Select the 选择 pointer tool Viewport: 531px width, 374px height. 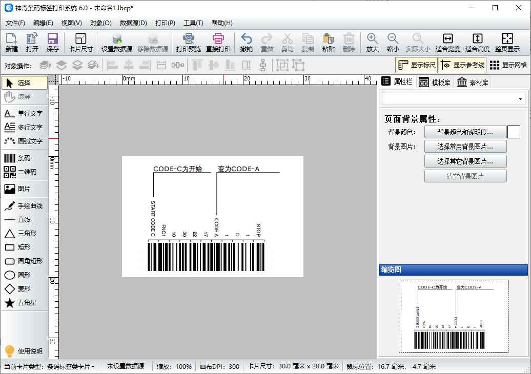[25, 82]
